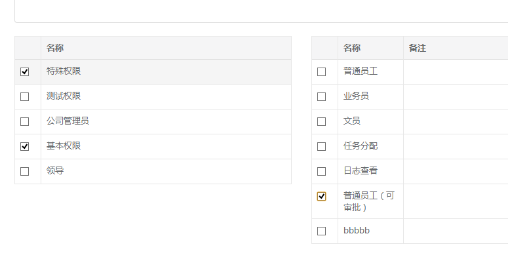This screenshot has height=278, width=508.
Task: Tick the 文员 checkbox
Action: pyautogui.click(x=321, y=121)
